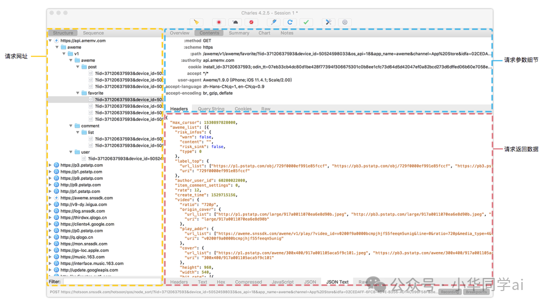Expand the https://music.163.com host

click(50, 257)
